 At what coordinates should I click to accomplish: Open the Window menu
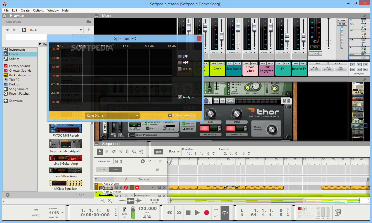point(53,10)
